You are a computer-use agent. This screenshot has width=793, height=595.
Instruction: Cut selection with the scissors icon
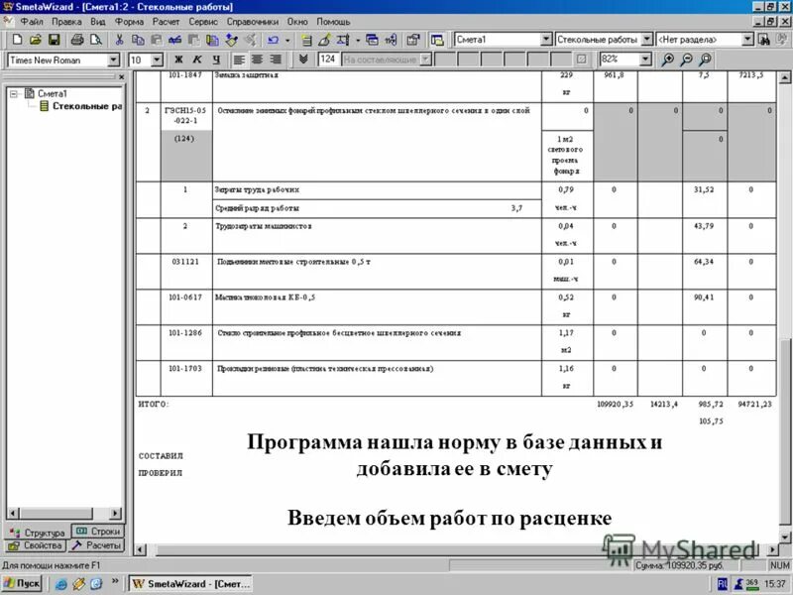point(119,40)
